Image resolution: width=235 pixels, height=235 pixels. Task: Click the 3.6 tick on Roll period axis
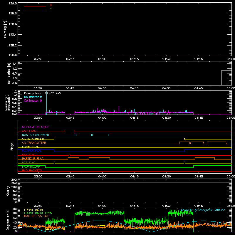(x=14, y=83)
